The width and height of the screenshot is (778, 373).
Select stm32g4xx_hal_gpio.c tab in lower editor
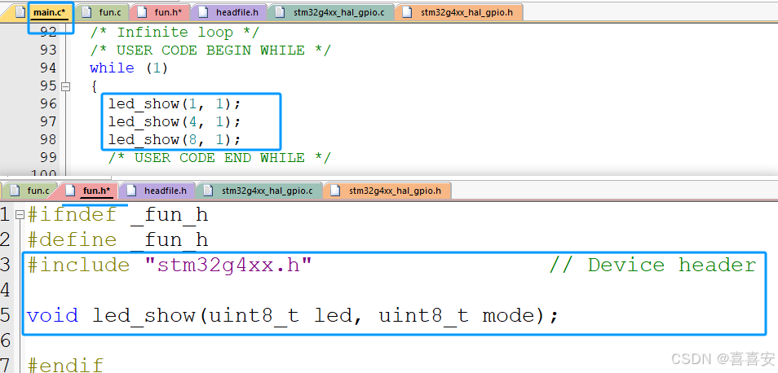point(260,191)
